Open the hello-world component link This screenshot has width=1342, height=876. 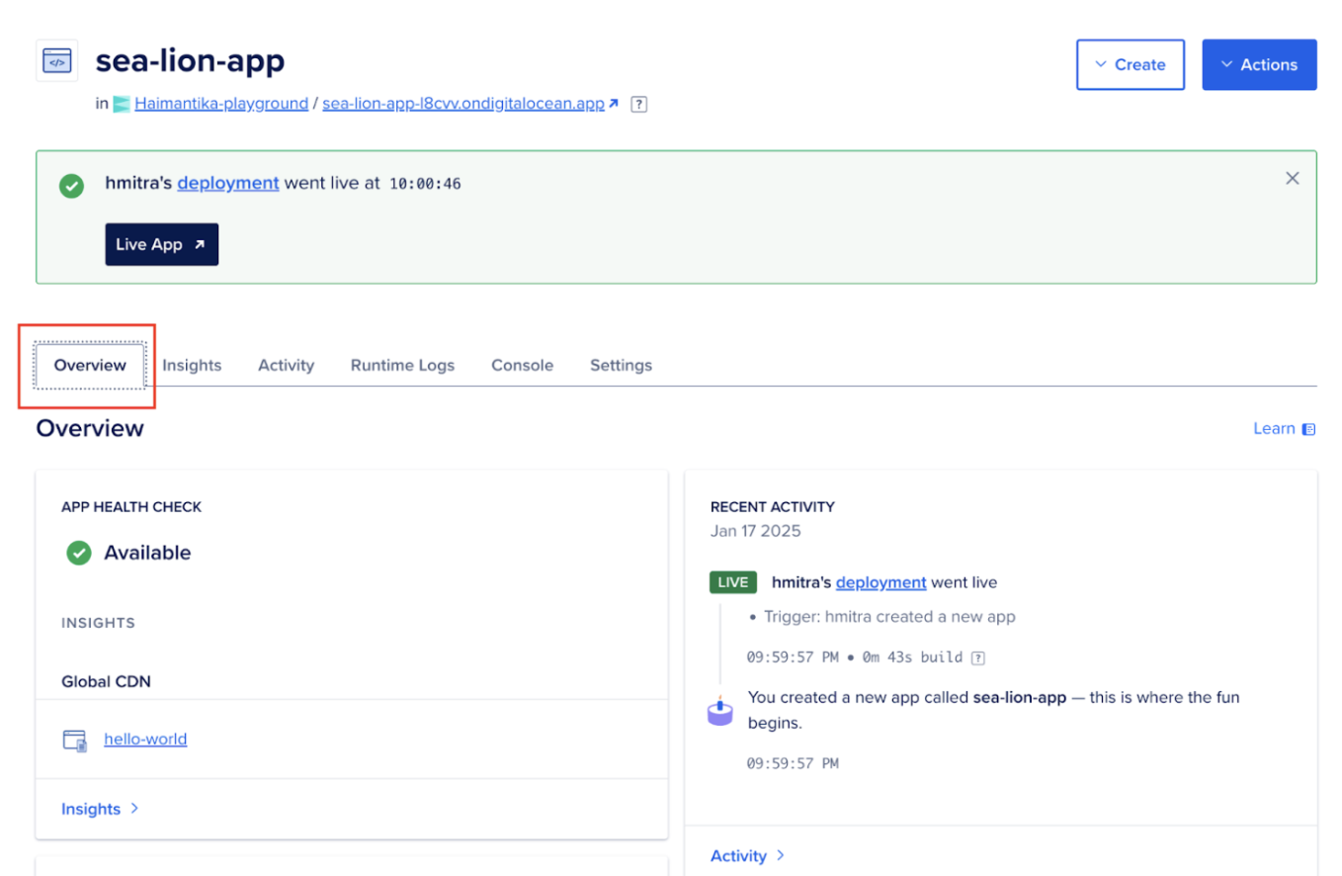145,739
